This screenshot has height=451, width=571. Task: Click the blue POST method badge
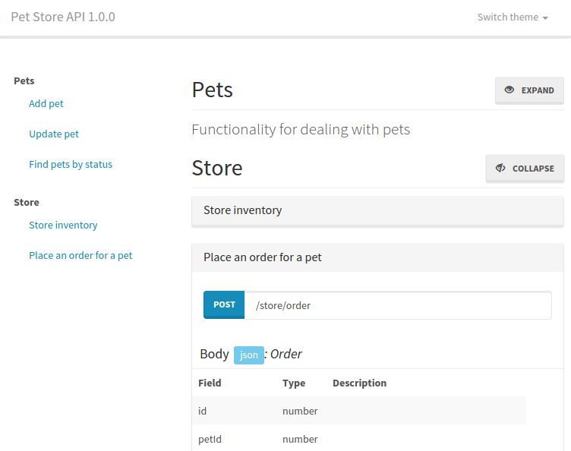tap(224, 304)
